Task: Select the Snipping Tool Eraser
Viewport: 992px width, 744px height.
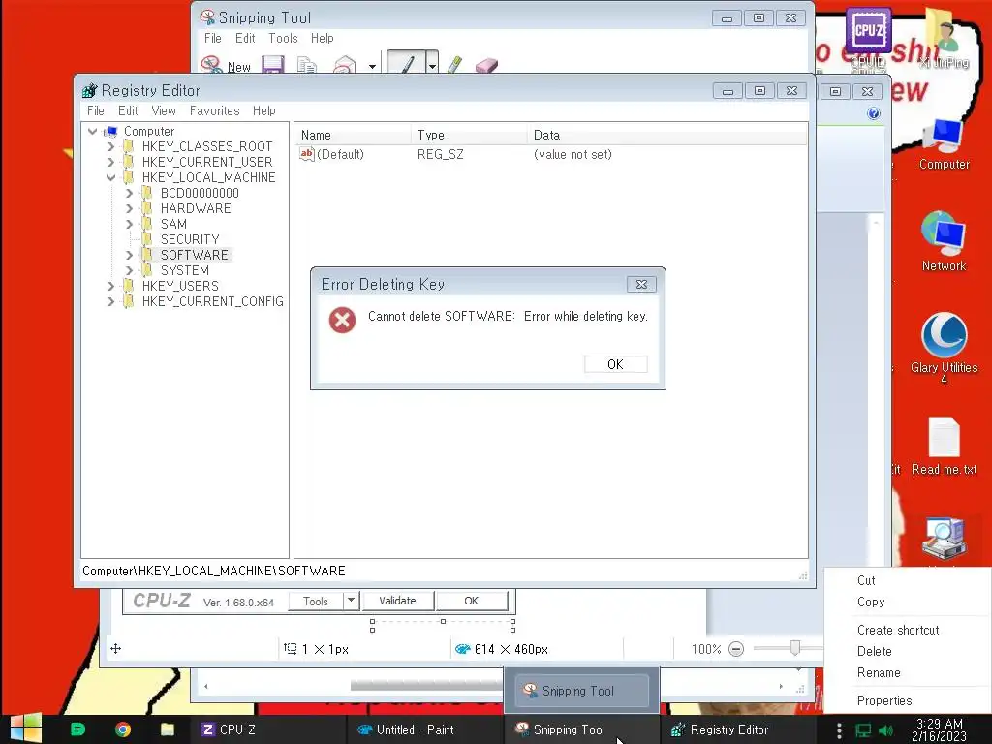Action: coord(486,65)
